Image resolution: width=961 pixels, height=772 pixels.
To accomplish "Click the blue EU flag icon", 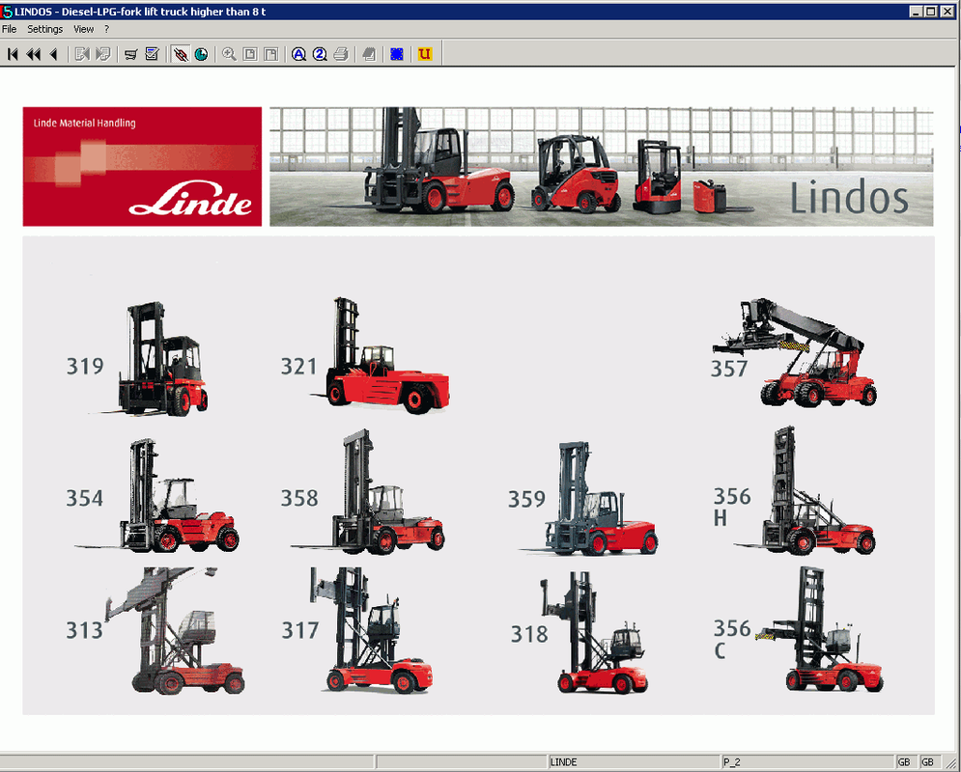I will pyautogui.click(x=397, y=54).
